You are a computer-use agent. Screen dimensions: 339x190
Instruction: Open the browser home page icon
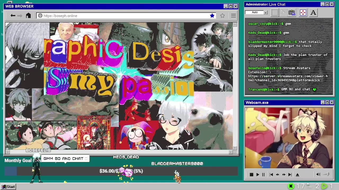28,16
